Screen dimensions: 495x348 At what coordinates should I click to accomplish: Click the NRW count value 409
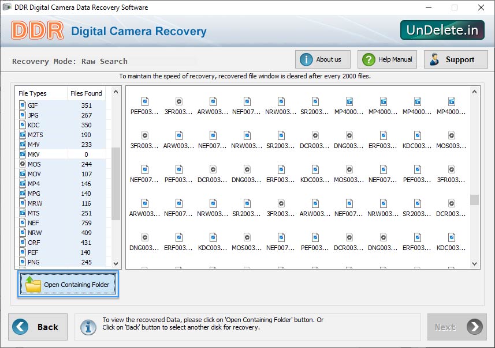point(86,233)
